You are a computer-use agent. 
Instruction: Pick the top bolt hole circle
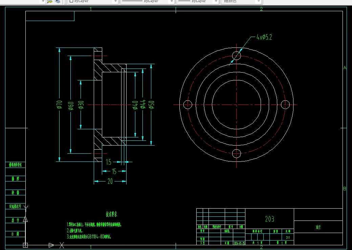(236, 55)
